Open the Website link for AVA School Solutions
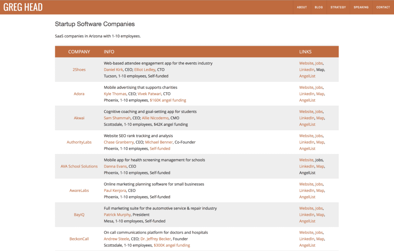This screenshot has height=251, width=394. (x=306, y=160)
